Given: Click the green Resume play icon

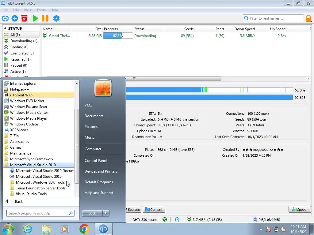Looking at the screenshot, I should tap(36, 18).
